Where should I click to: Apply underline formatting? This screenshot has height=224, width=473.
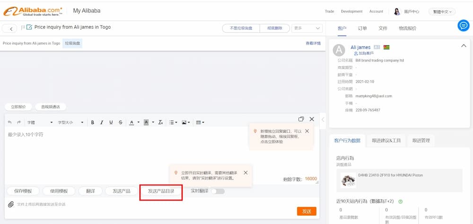(111, 122)
